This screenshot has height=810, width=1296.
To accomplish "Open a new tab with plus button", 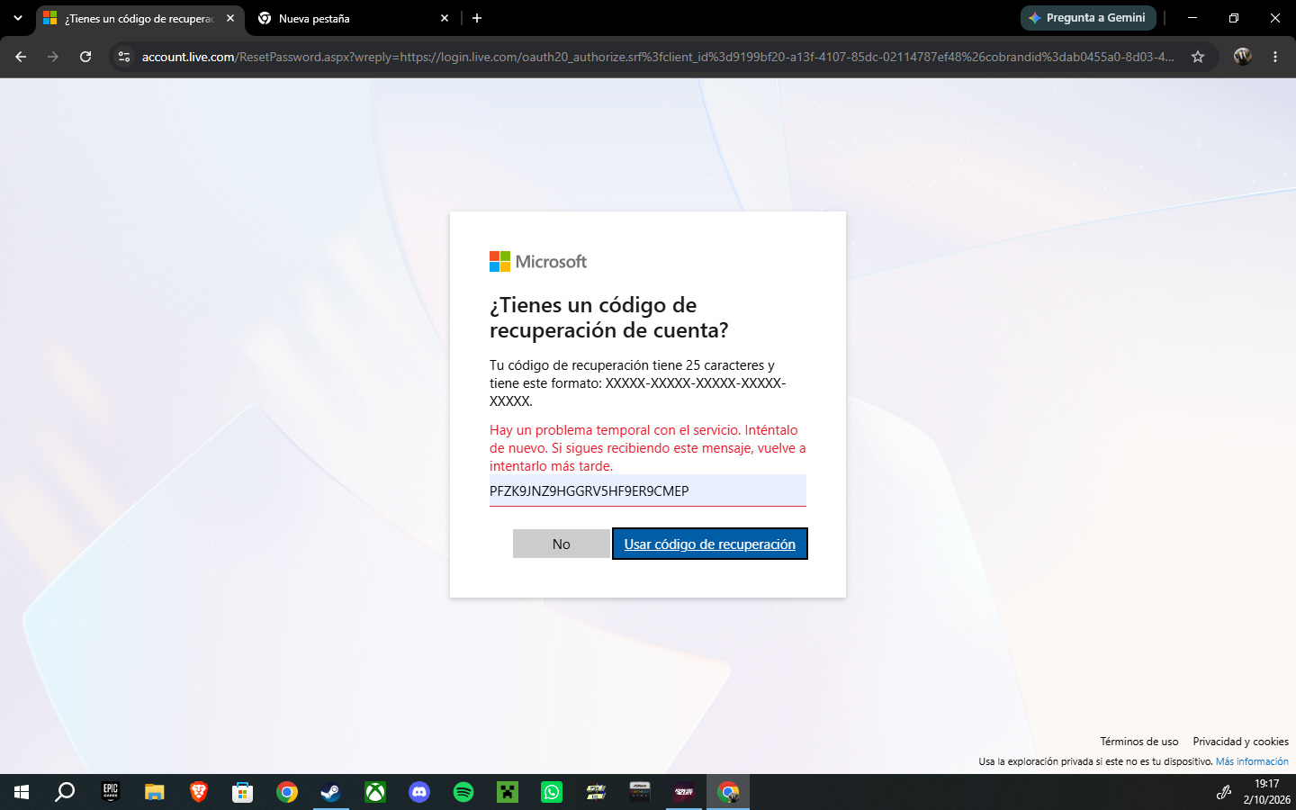I will click(x=477, y=18).
